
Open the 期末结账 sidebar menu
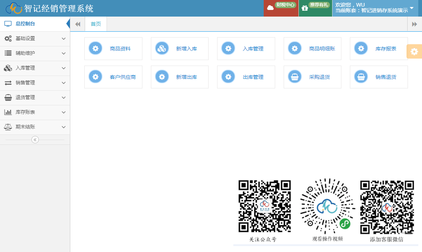click(35, 127)
